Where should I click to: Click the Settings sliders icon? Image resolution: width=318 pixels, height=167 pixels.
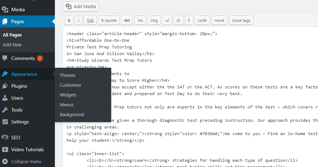5,122
